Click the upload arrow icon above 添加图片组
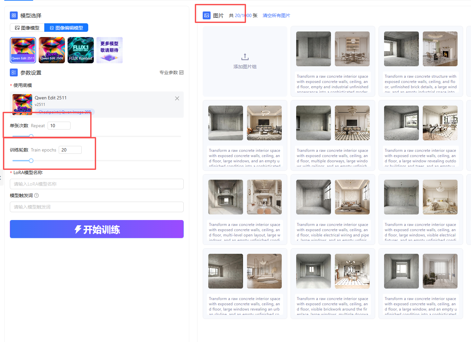The height and width of the screenshot is (342, 471). (245, 57)
